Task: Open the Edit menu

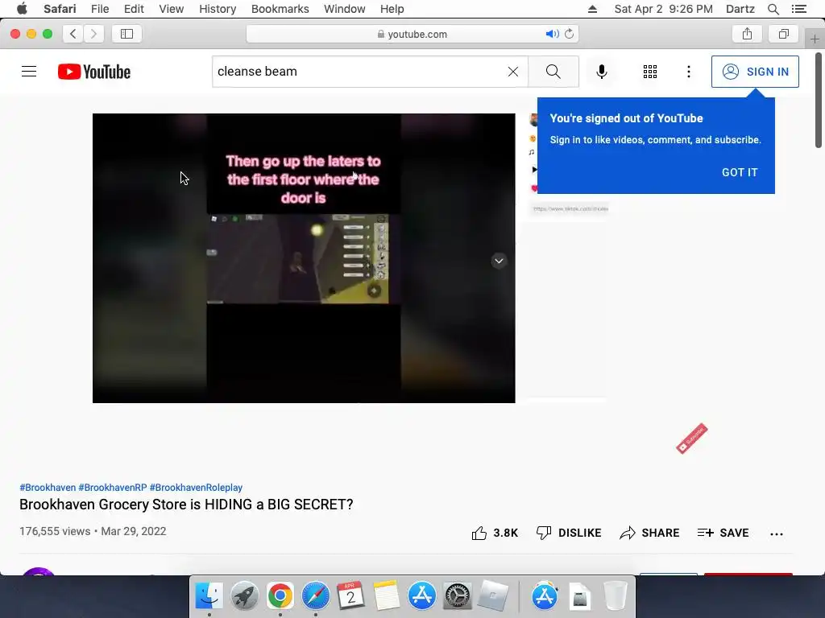Action: [134, 9]
